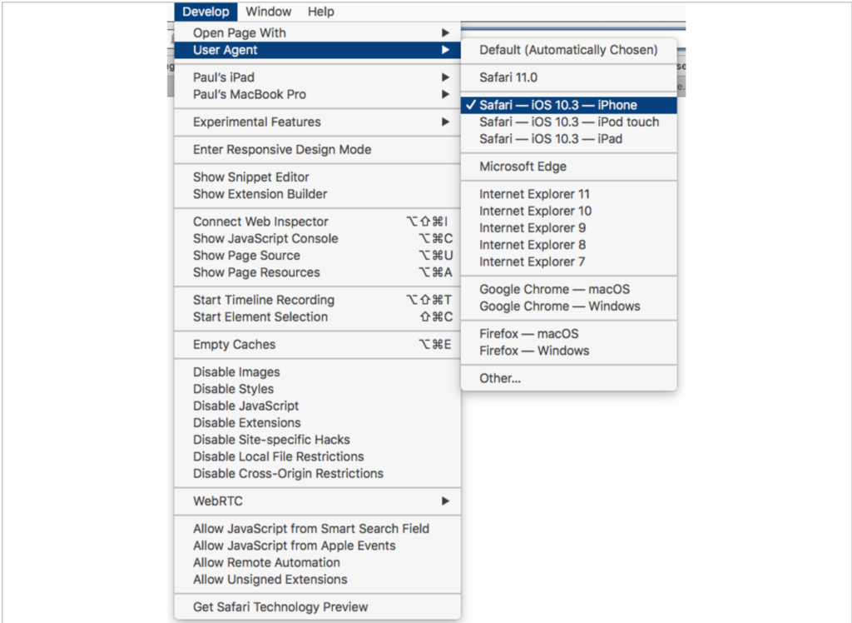
Task: Choose Show Page Source
Action: 317,256
